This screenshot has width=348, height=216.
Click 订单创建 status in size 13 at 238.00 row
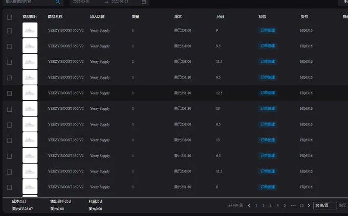268,140
